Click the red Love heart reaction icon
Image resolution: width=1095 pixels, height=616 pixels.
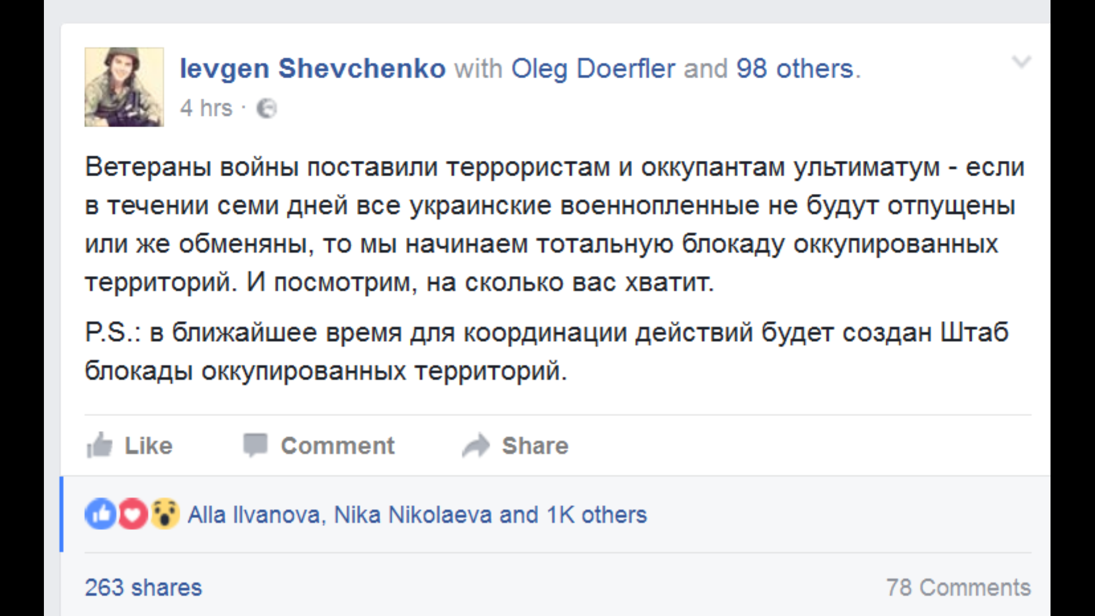tap(133, 514)
